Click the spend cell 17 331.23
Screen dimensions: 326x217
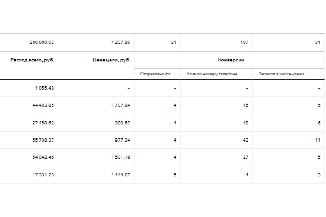[43, 175]
